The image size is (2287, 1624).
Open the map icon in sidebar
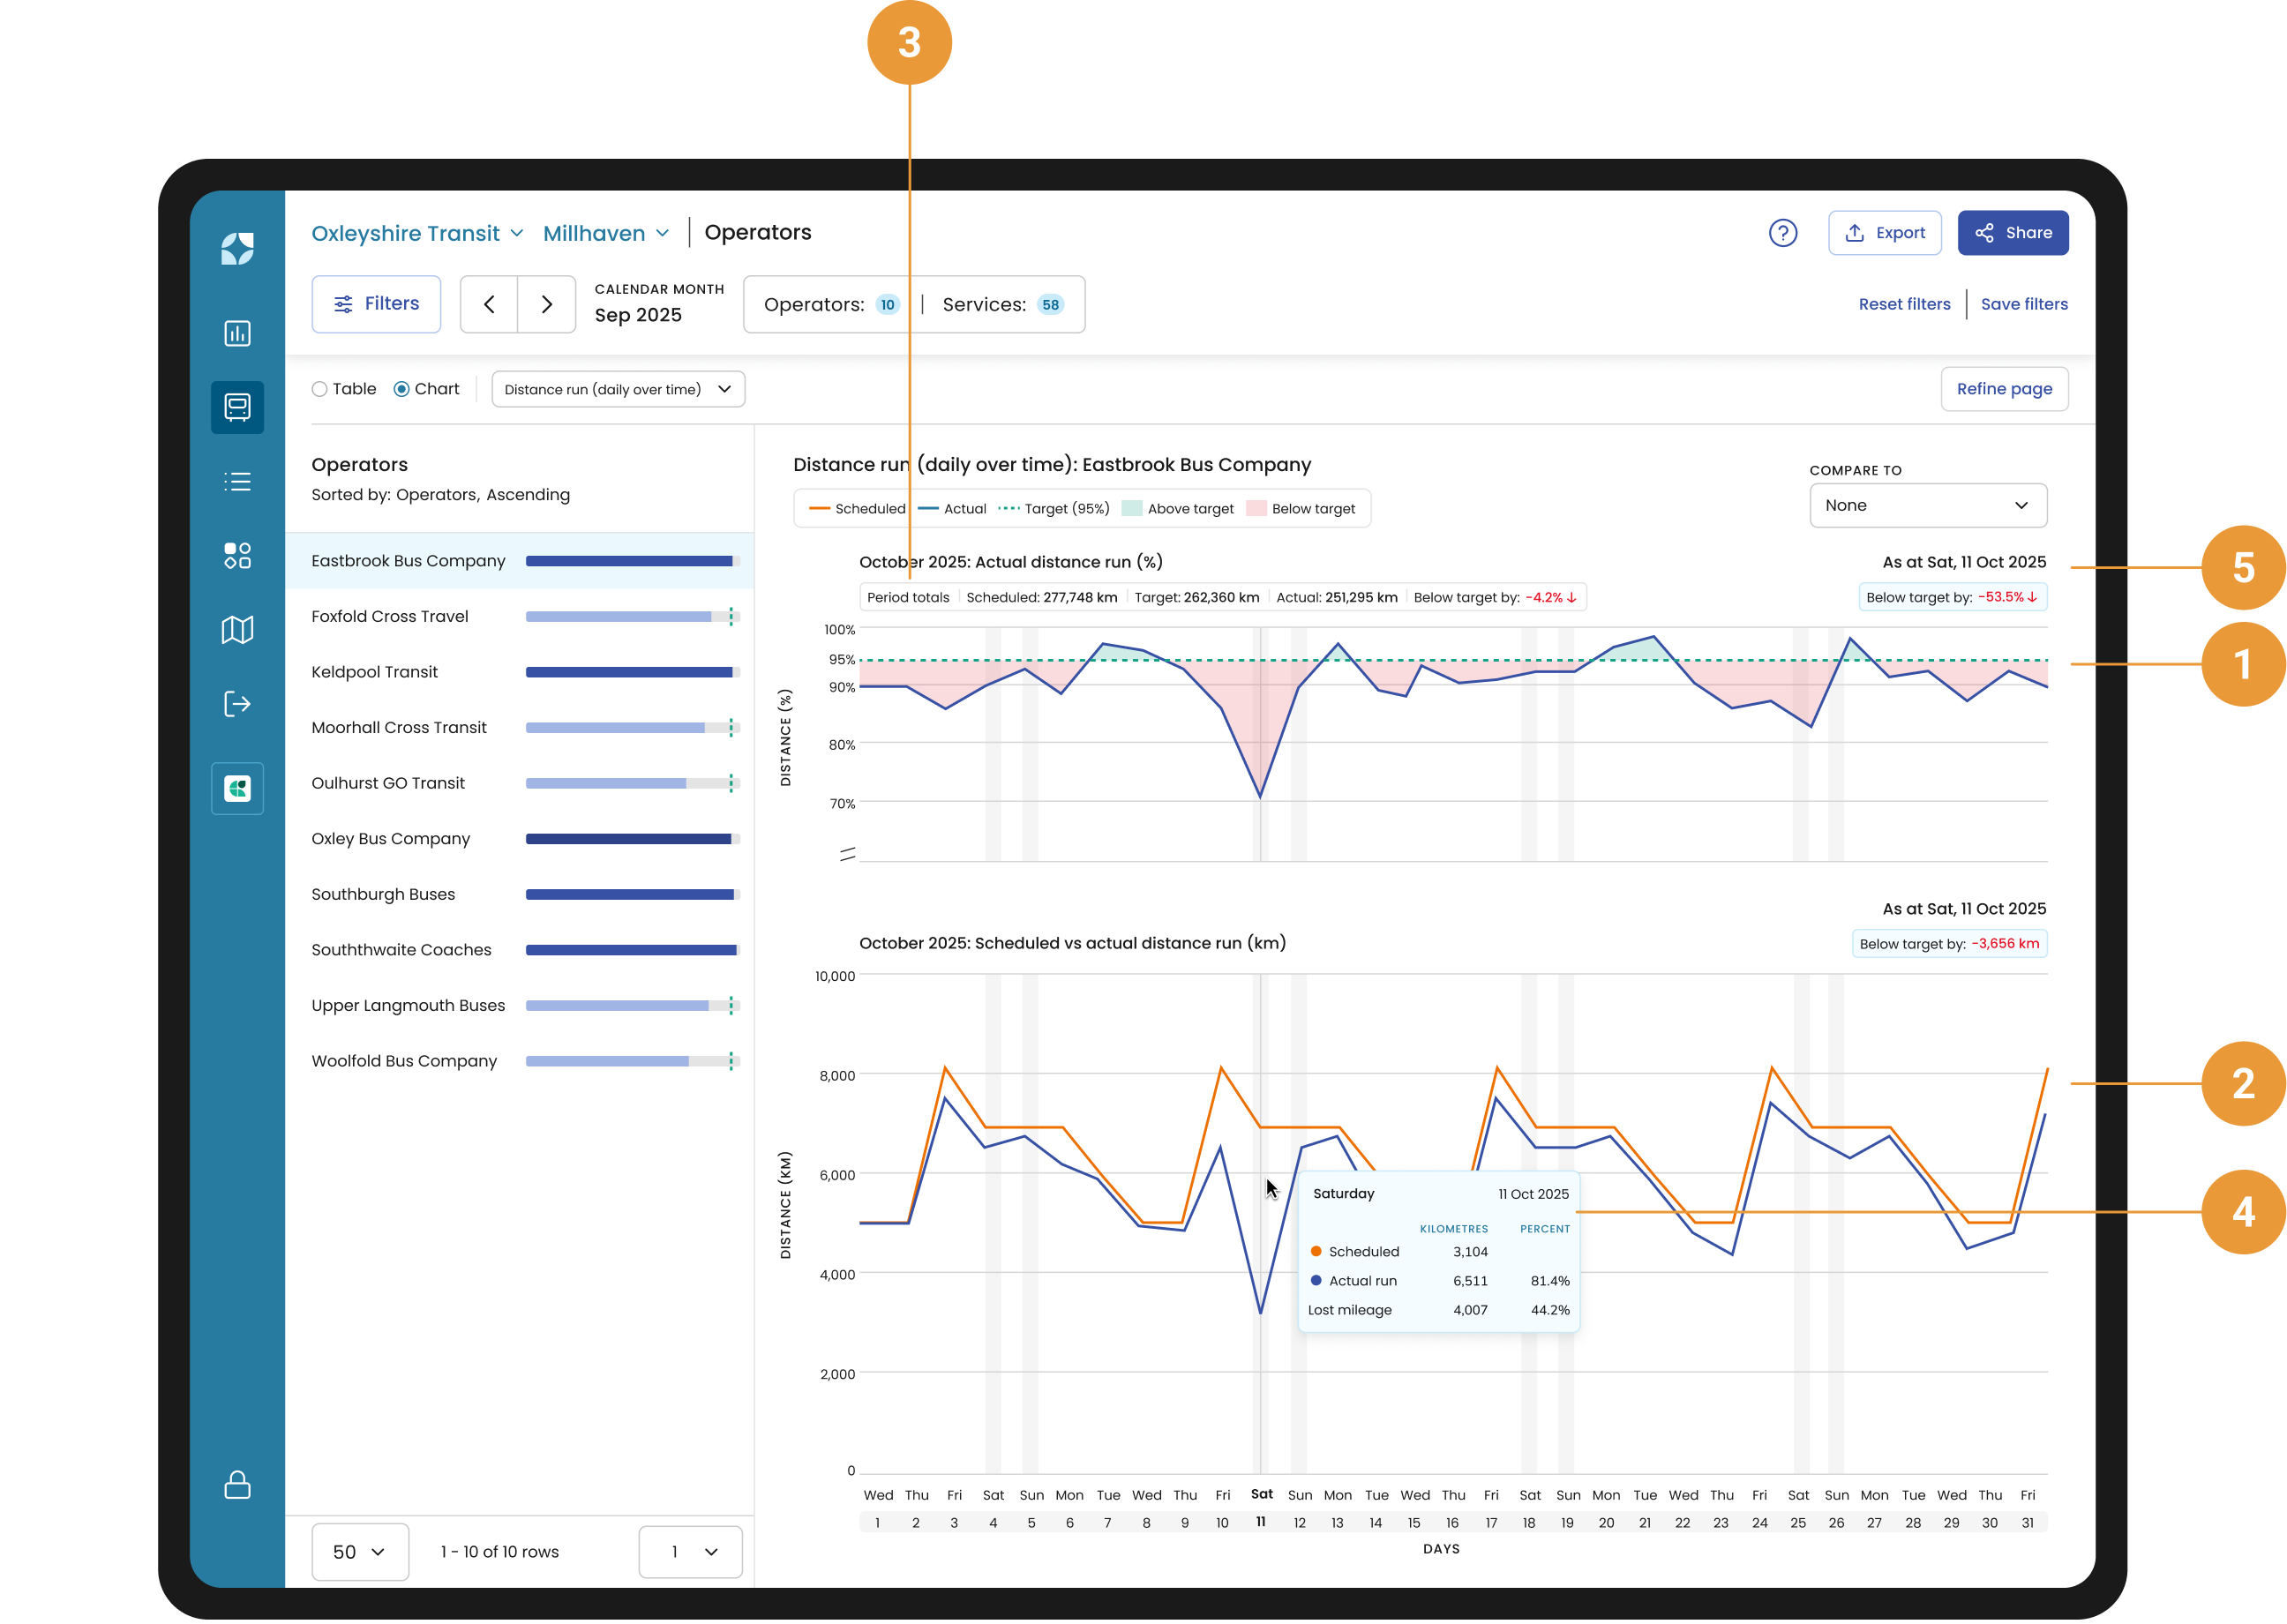tap(237, 629)
